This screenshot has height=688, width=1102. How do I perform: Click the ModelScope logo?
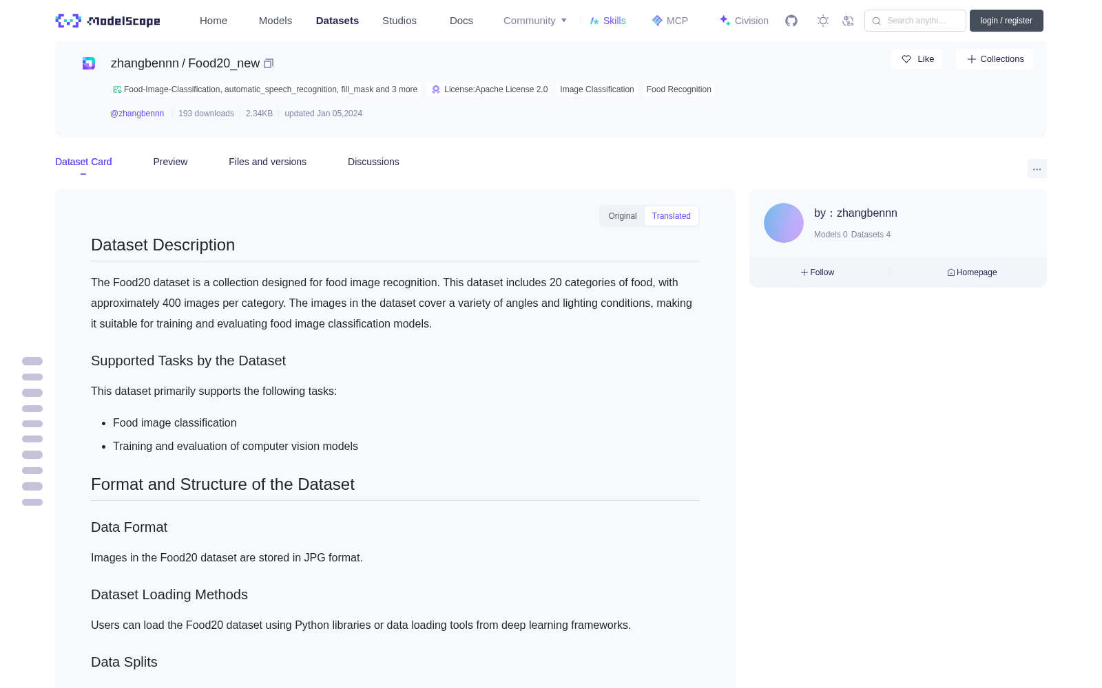pos(108,21)
